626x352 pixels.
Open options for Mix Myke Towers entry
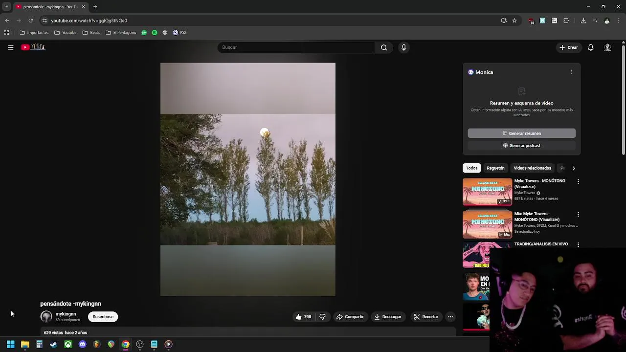click(x=578, y=214)
